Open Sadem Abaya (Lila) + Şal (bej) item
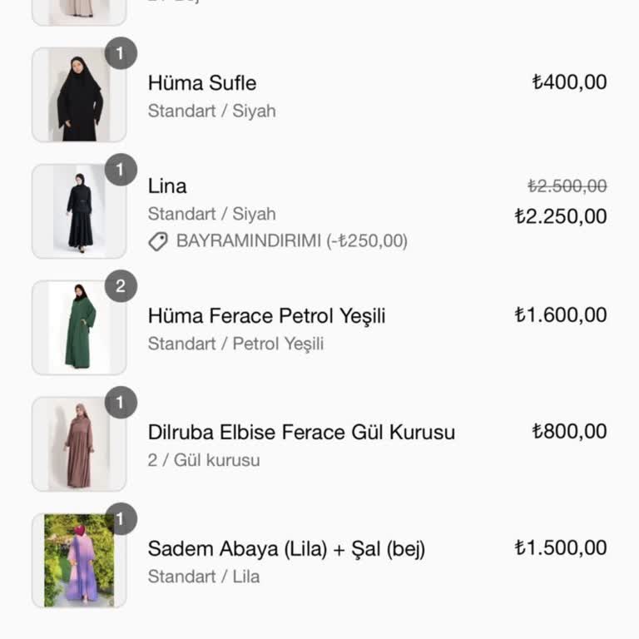This screenshot has width=639, height=639. (286, 549)
